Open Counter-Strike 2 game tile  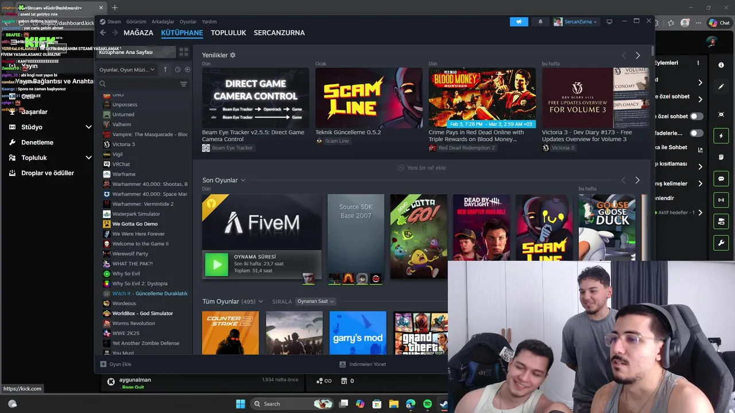(230, 333)
